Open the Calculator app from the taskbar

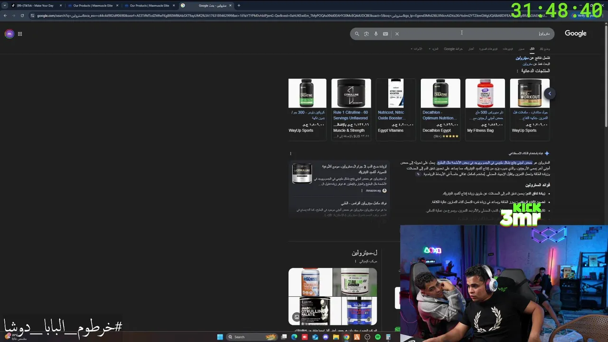pyautogui.click(x=388, y=337)
